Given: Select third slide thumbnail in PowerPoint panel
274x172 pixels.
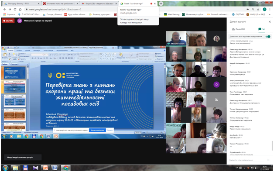Looking at the screenshot, I should 15,101.
